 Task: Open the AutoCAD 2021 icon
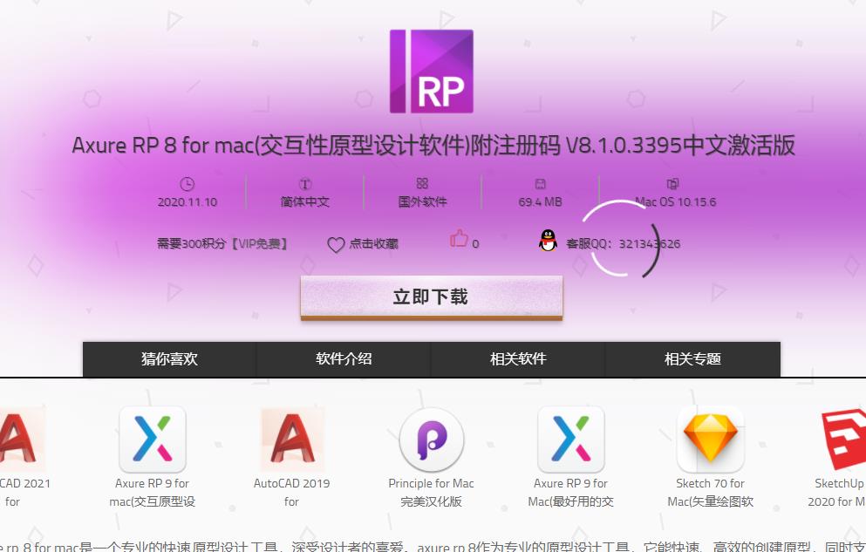tap(21, 440)
